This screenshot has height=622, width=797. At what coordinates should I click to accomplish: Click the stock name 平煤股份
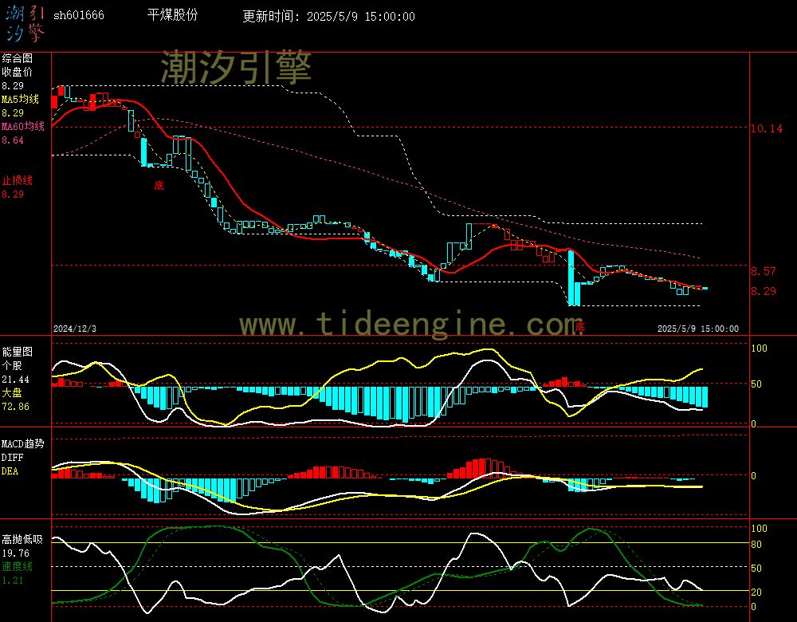click(172, 14)
